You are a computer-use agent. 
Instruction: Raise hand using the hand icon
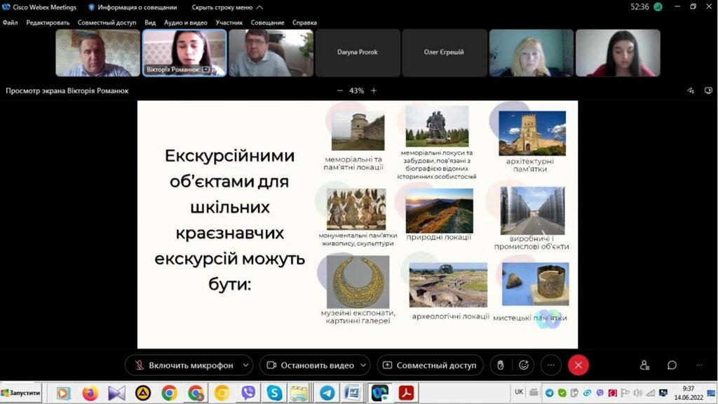(x=500, y=365)
